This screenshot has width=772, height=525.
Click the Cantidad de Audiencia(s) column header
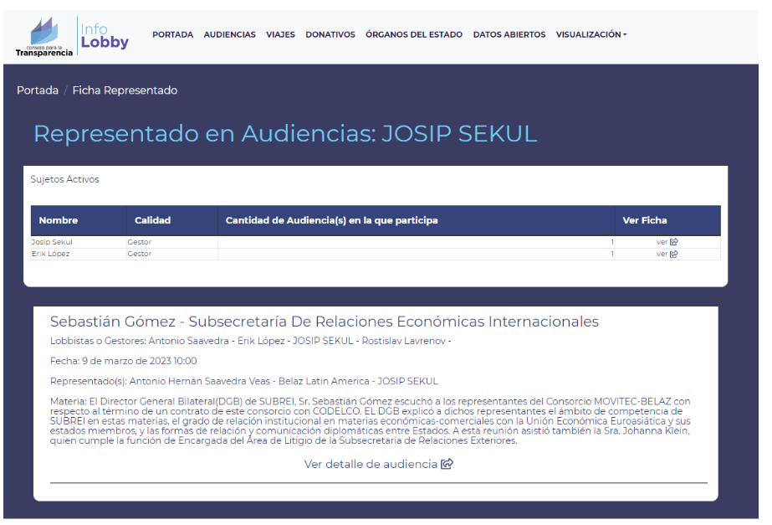416,220
